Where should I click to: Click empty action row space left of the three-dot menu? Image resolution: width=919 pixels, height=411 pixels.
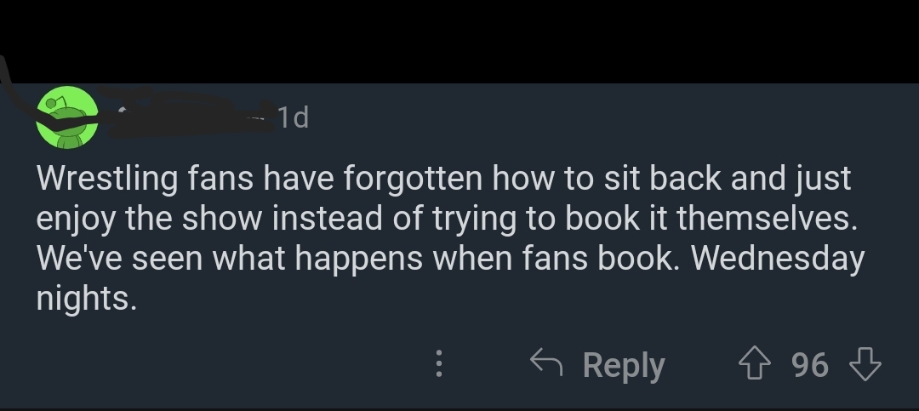click(217, 364)
